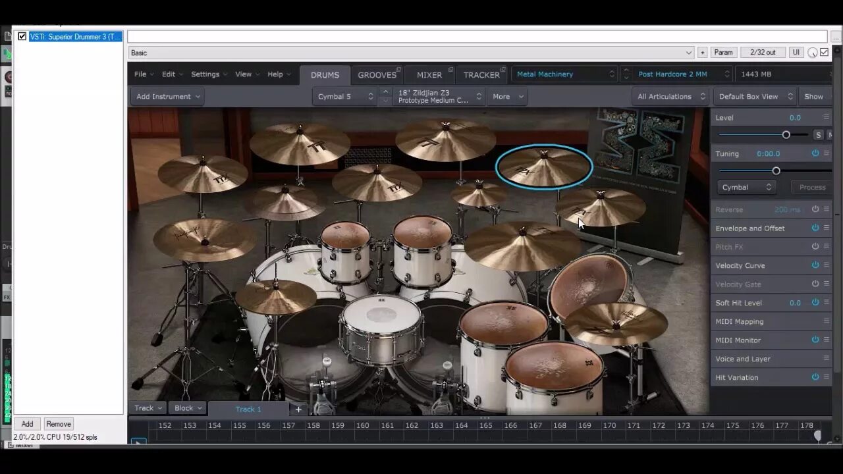Viewport: 843px width, 474px height.
Task: Switch to the MIXER tab
Action: point(429,75)
